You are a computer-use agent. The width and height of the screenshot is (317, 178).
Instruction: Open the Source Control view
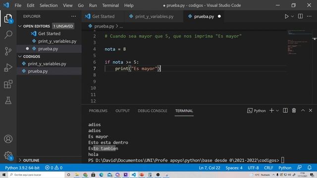pos(8,51)
